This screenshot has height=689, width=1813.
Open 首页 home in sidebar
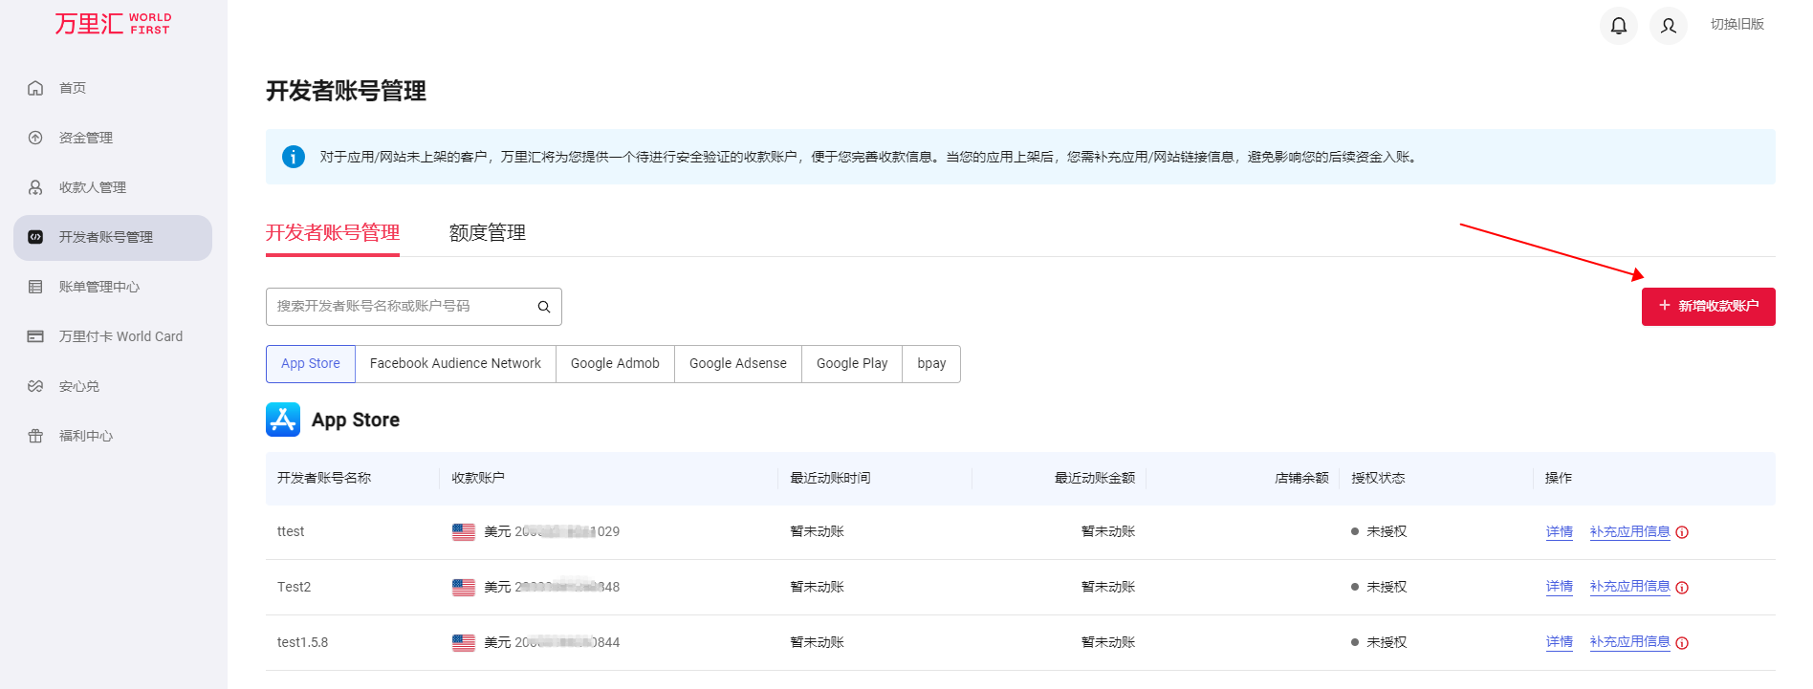(x=73, y=88)
